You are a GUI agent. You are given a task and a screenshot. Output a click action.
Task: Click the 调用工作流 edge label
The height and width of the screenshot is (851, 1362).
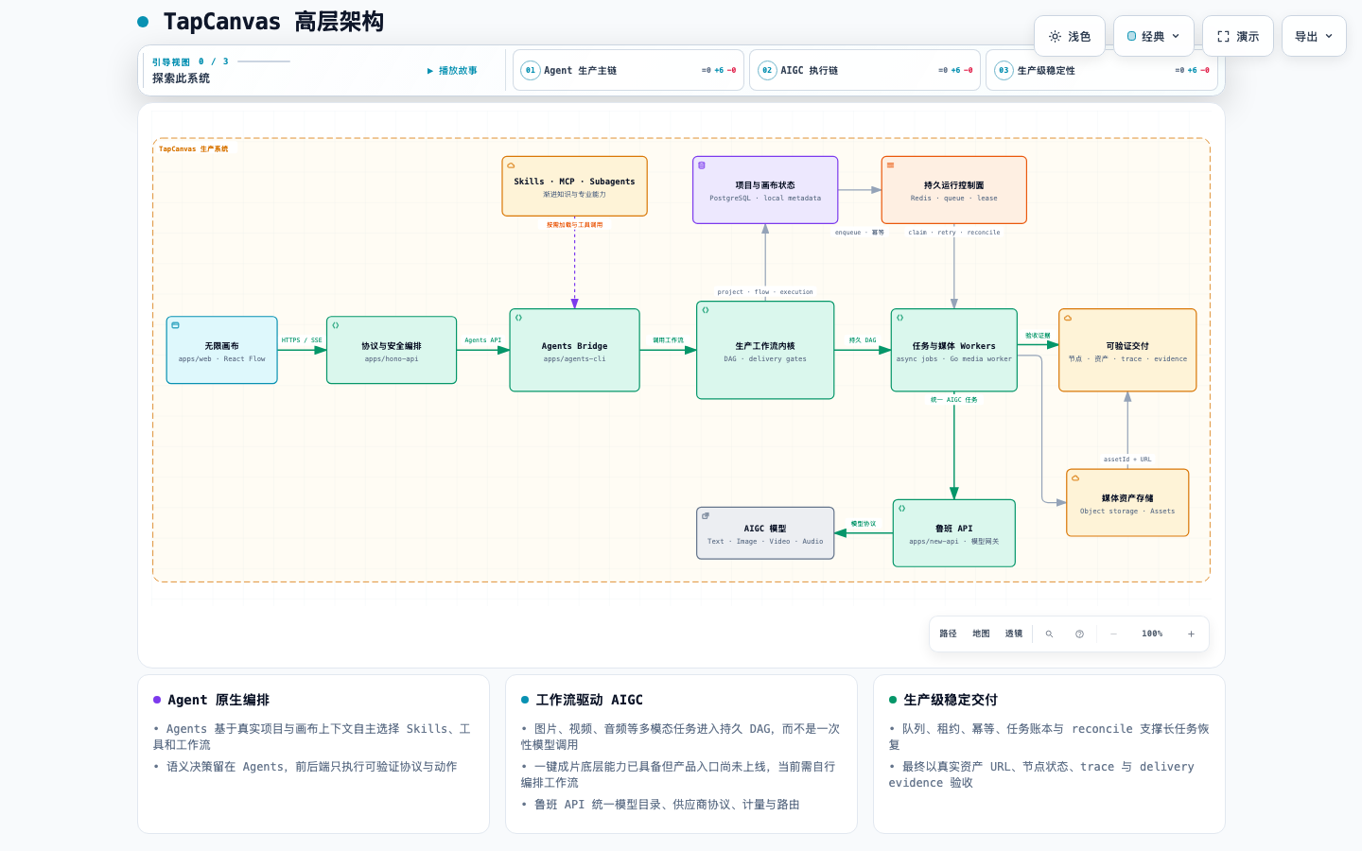tap(668, 340)
